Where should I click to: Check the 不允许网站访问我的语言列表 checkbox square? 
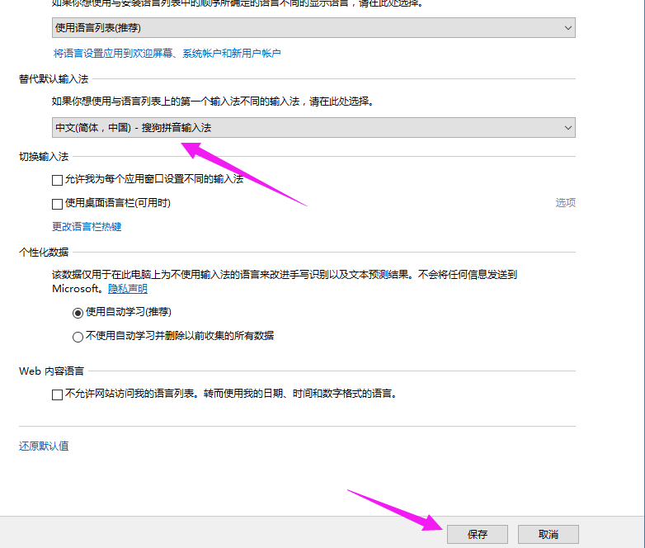tap(57, 394)
